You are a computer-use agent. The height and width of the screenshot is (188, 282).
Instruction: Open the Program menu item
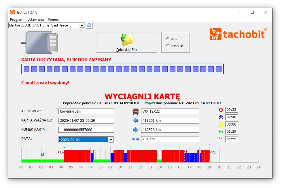(x=17, y=19)
